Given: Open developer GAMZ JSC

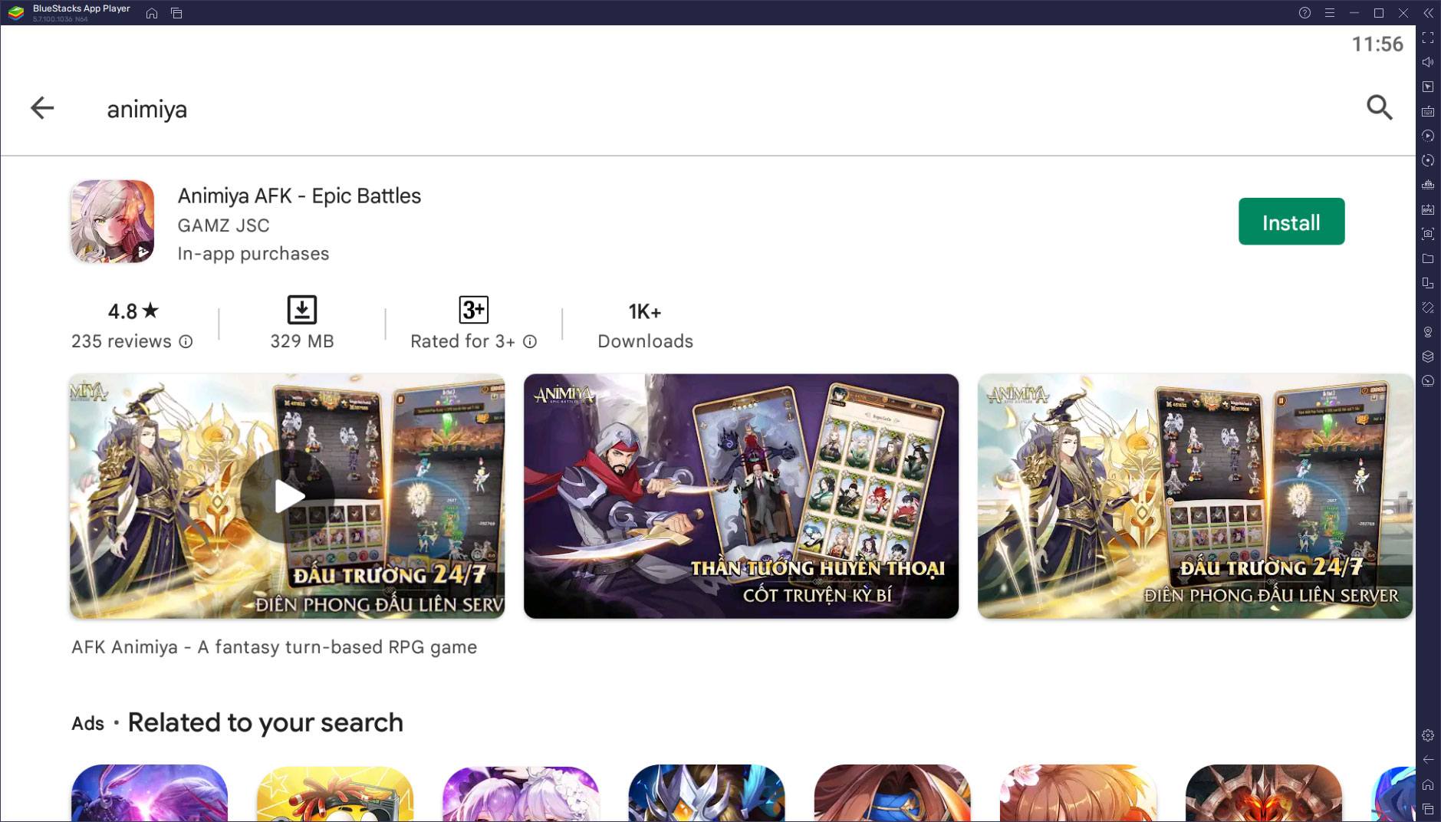Looking at the screenshot, I should tap(223, 225).
